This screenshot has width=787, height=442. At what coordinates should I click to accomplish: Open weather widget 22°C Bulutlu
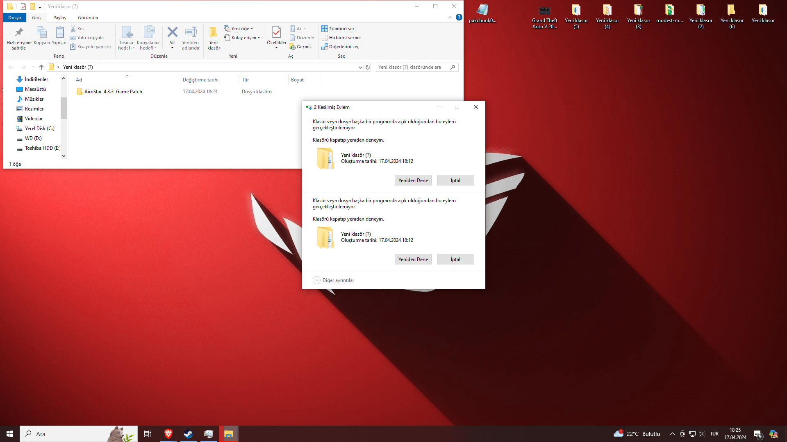pyautogui.click(x=637, y=434)
